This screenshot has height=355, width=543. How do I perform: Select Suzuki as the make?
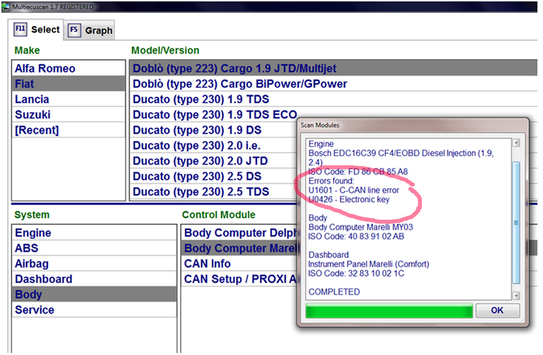pyautogui.click(x=69, y=114)
